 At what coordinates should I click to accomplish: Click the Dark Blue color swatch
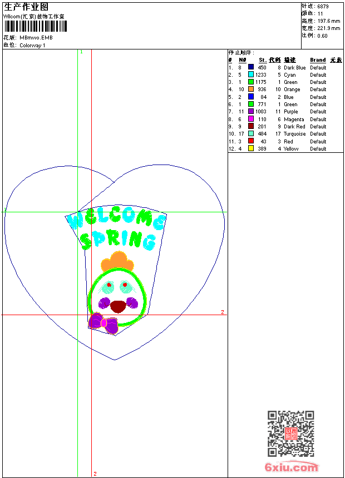click(251, 67)
